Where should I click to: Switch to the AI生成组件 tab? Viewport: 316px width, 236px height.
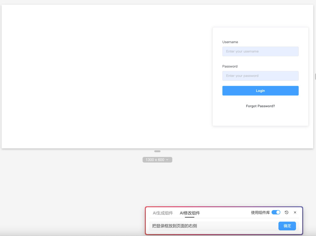click(163, 213)
